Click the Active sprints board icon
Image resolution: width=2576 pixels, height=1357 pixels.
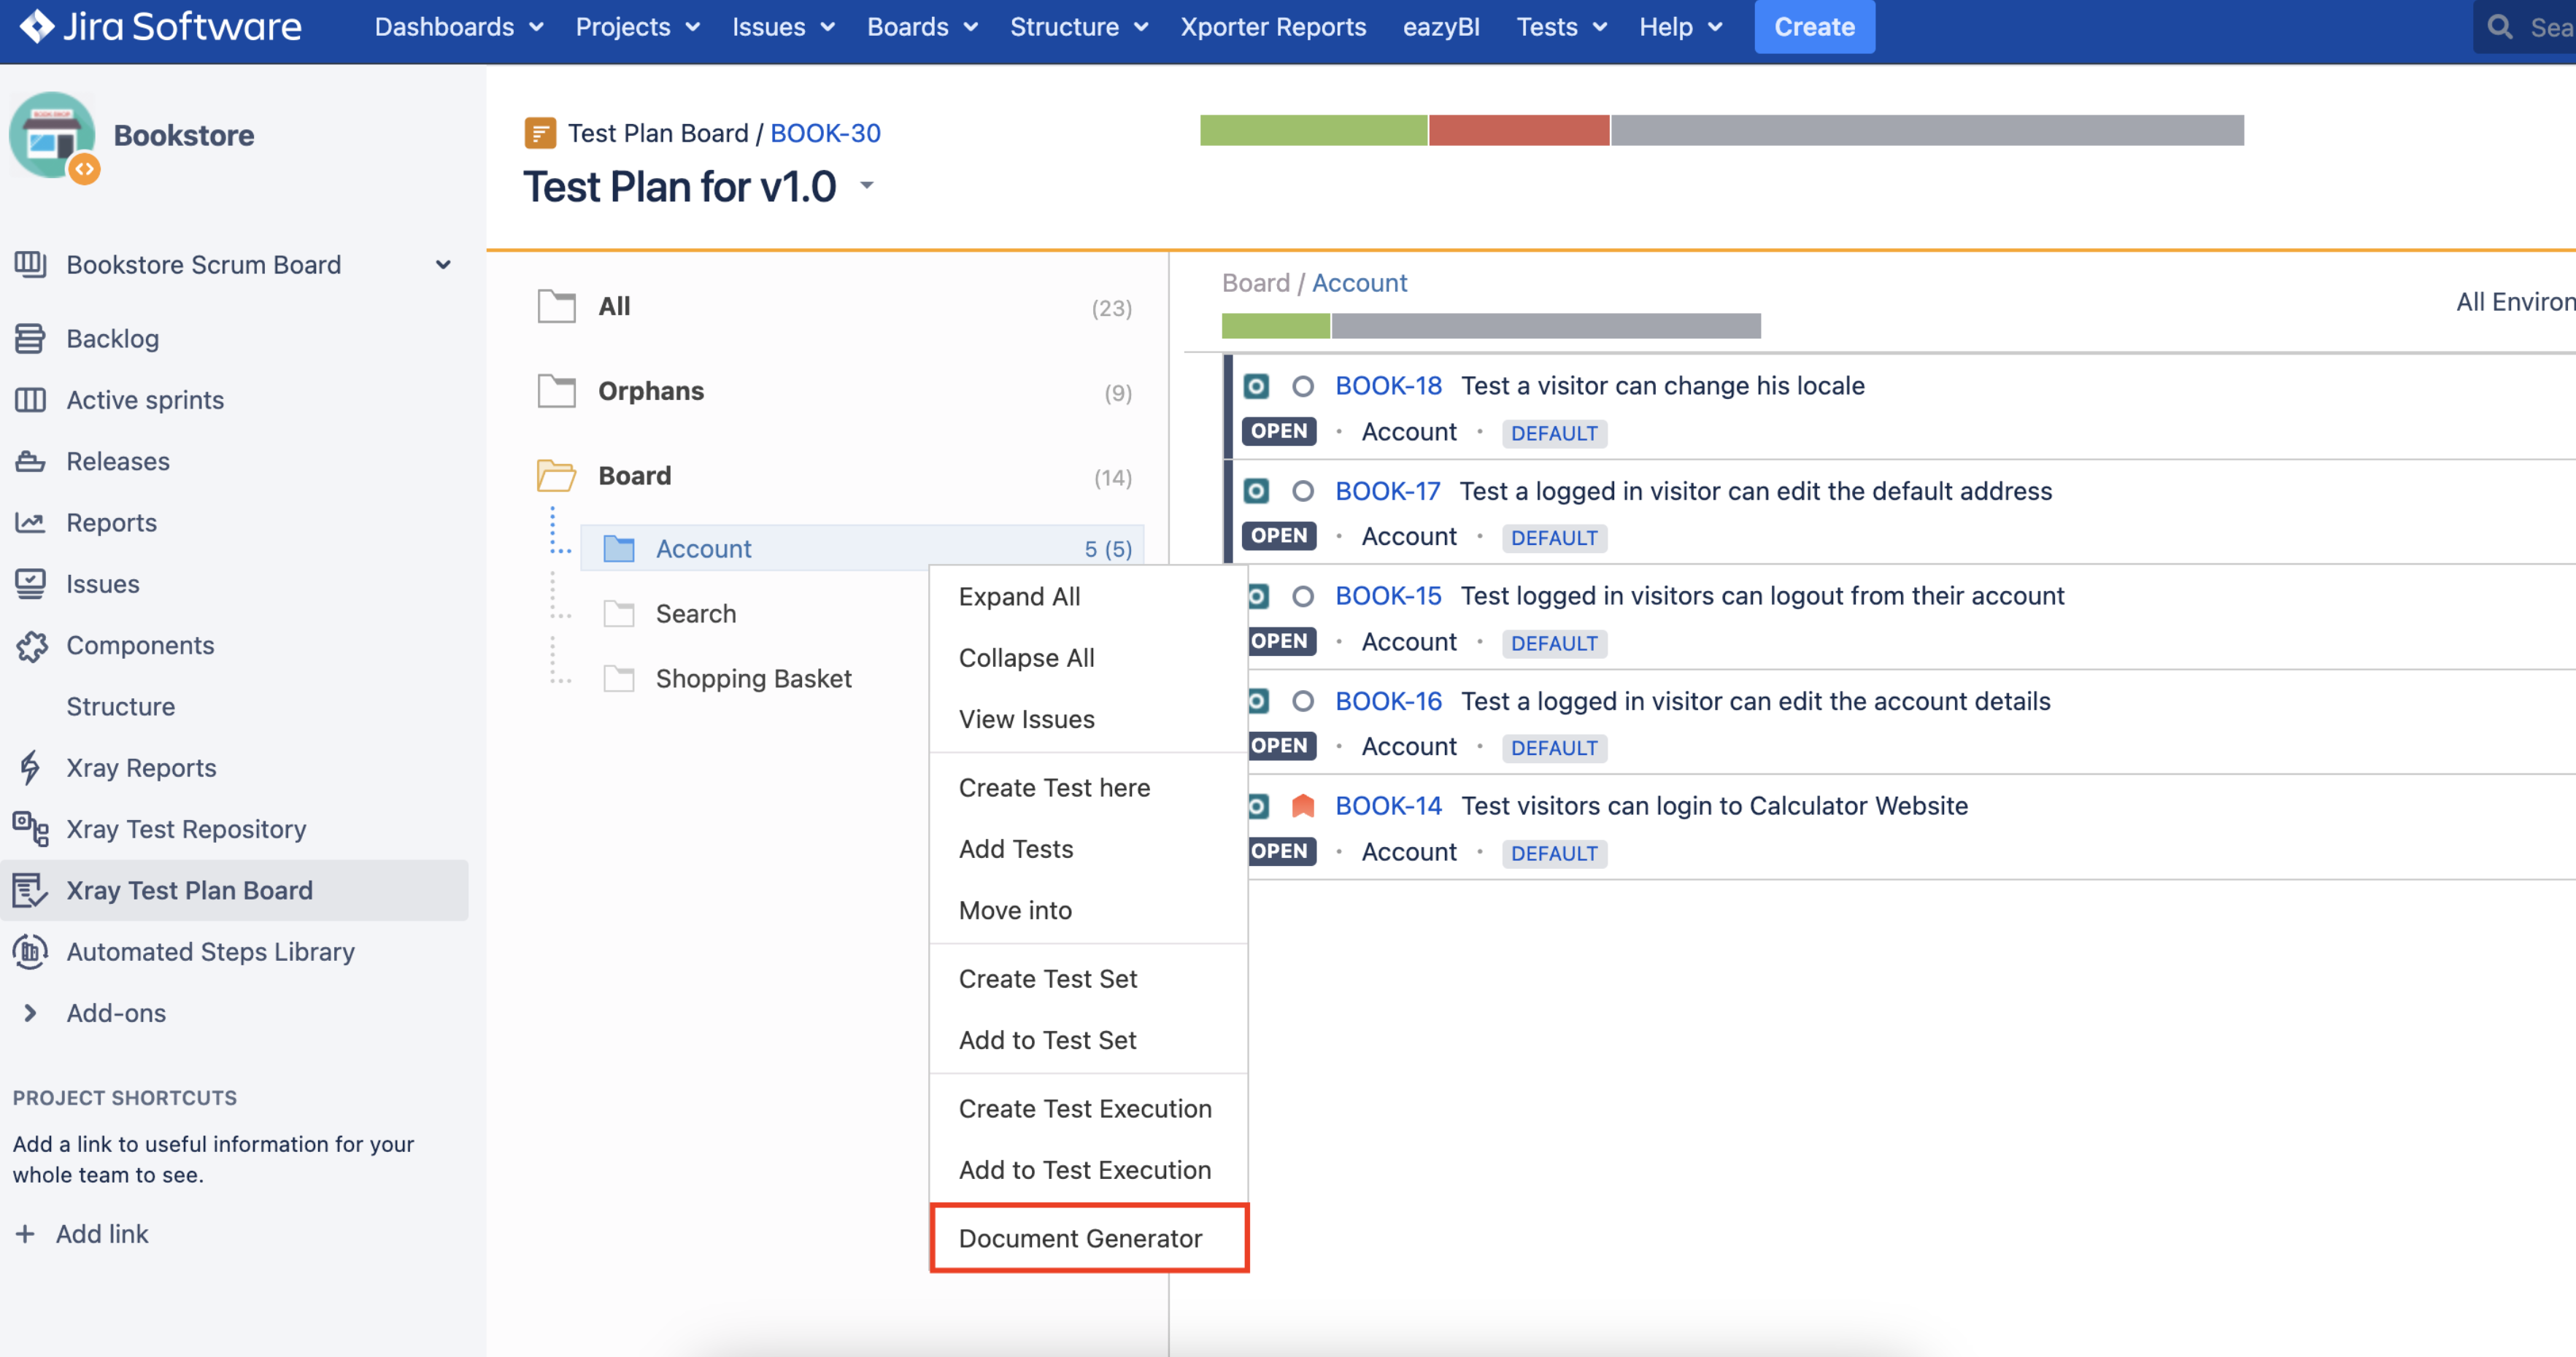(x=30, y=400)
